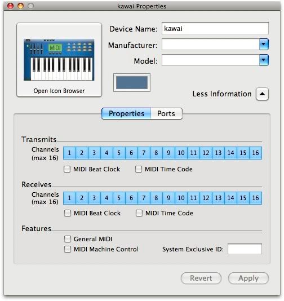
Task: Toggle Receives channel 16
Action: (255, 198)
